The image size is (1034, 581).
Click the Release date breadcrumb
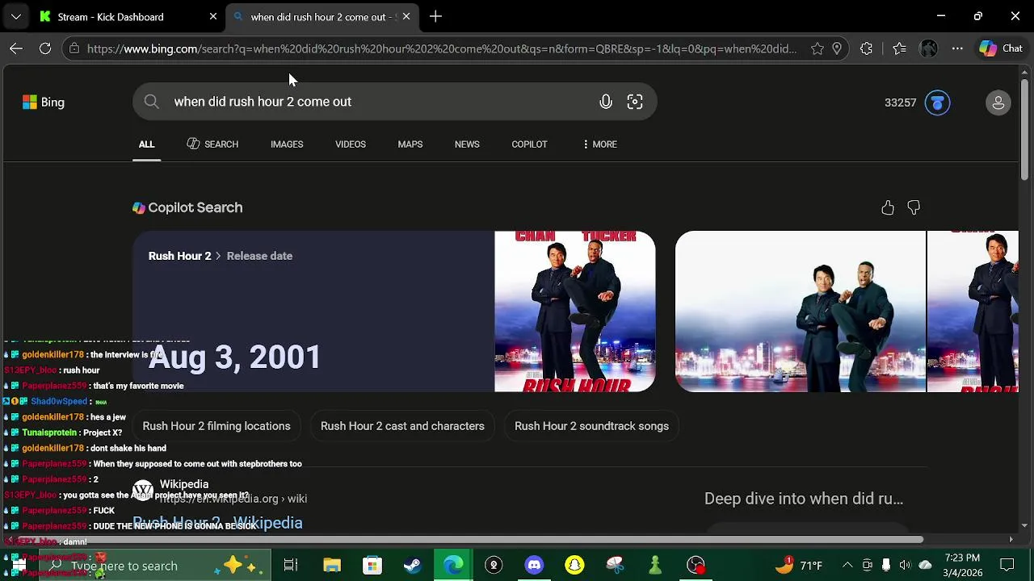(x=259, y=256)
